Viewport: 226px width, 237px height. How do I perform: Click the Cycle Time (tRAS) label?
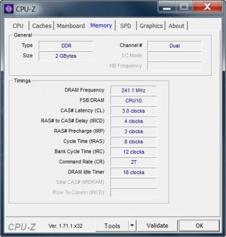coord(84,141)
